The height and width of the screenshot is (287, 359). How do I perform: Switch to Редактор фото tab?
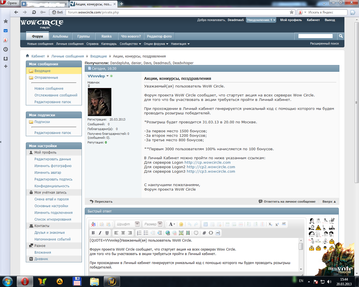click(159, 36)
